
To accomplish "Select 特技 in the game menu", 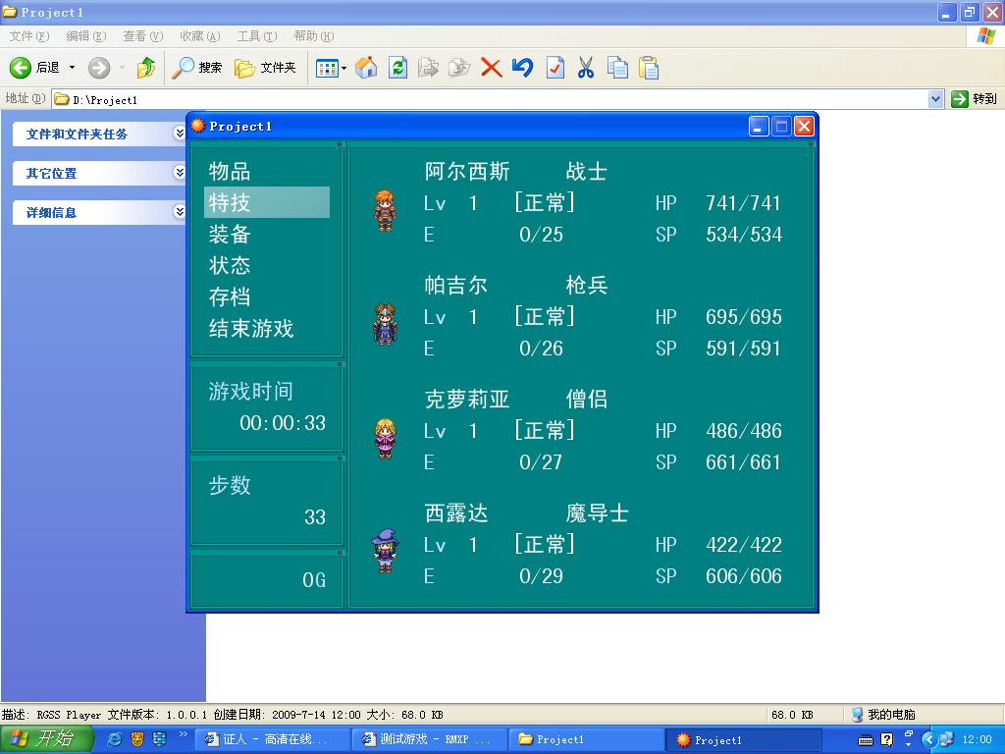I will point(267,202).
